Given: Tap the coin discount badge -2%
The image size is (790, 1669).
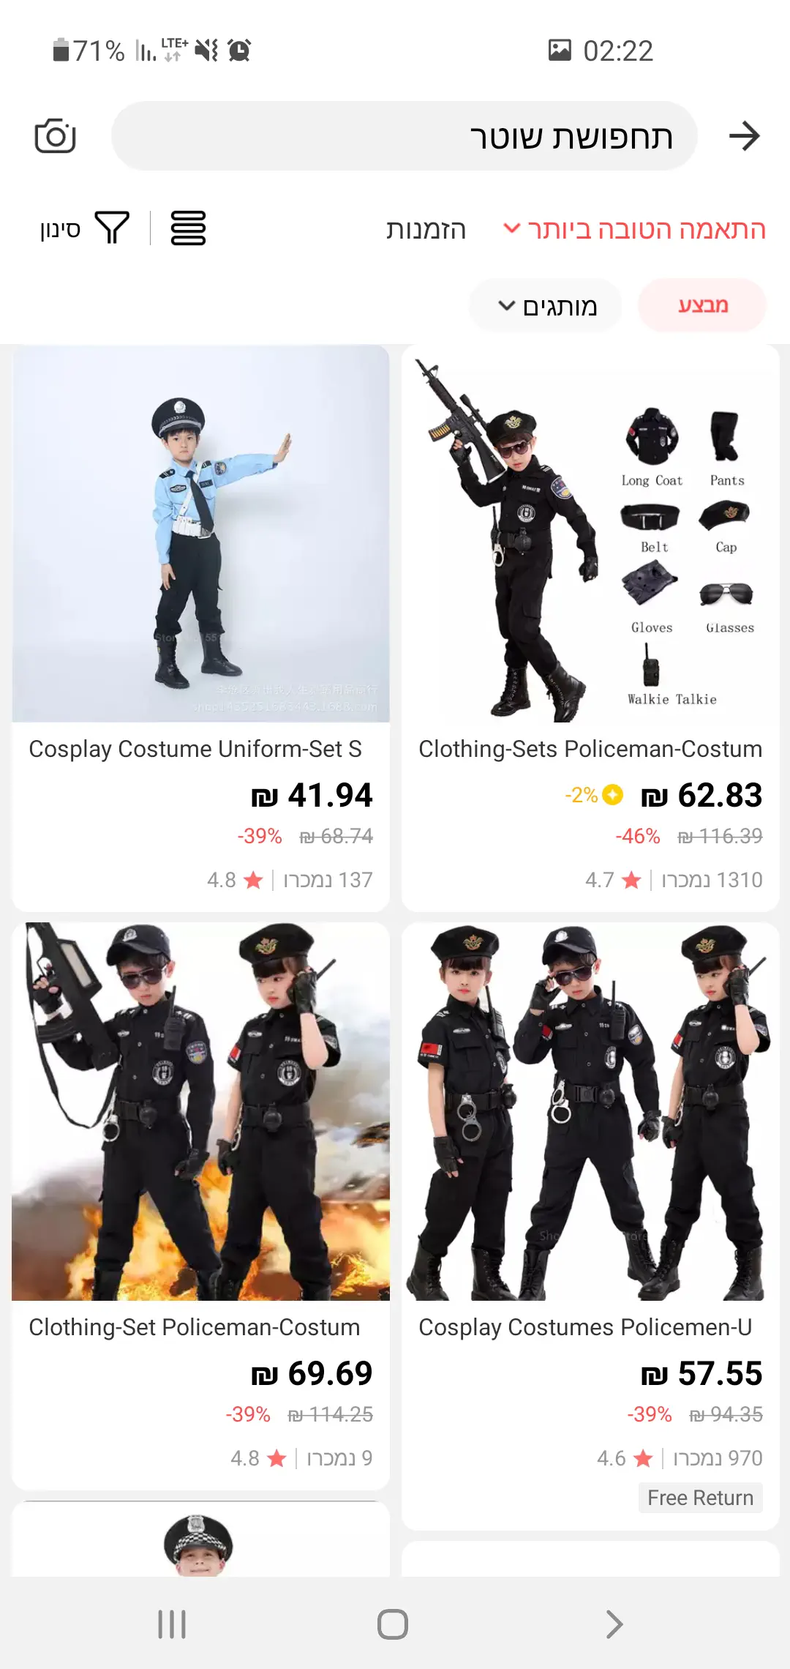Looking at the screenshot, I should pos(594,795).
